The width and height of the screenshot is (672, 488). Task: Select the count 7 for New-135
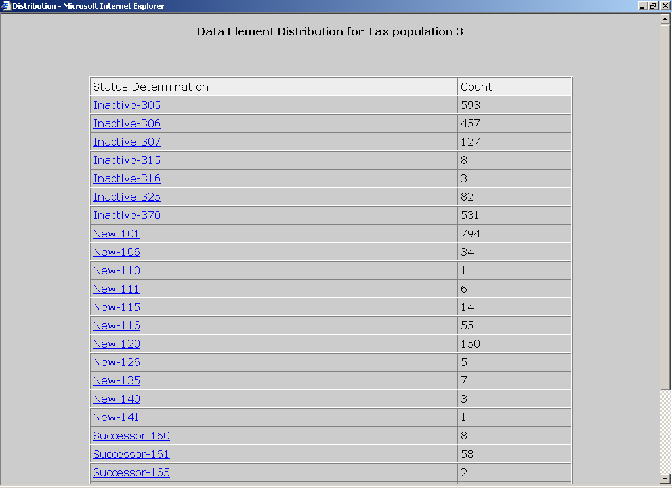click(x=464, y=381)
